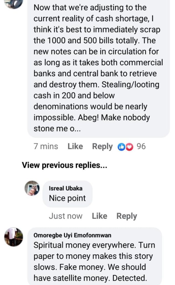Open the Isreal Ubaka name link
Viewport: 175px width, 285px height.
pyautogui.click(x=65, y=188)
